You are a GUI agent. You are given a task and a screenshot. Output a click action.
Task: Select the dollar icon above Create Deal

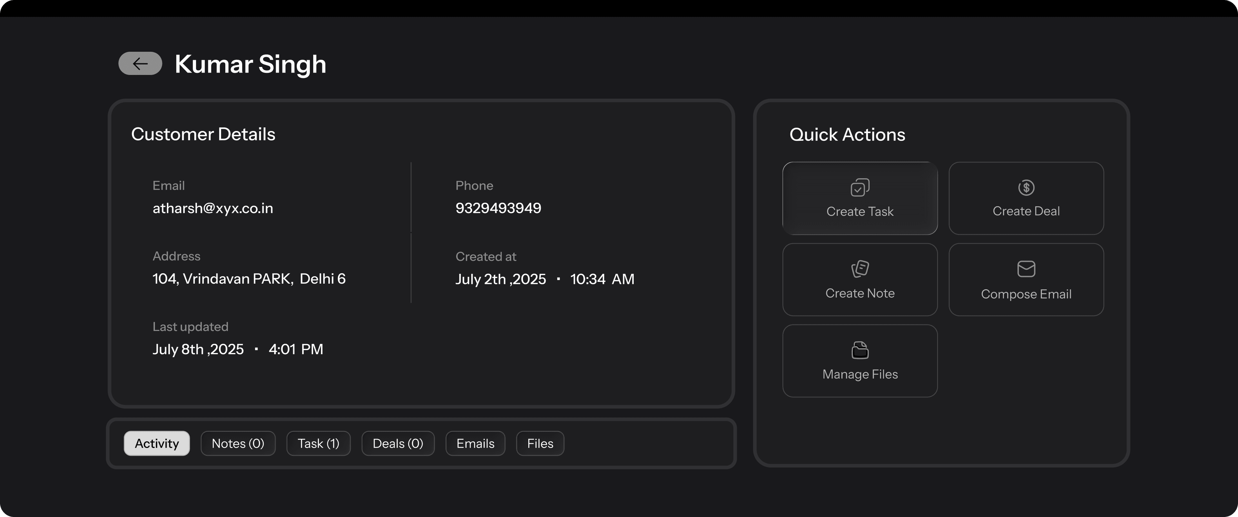click(1026, 187)
